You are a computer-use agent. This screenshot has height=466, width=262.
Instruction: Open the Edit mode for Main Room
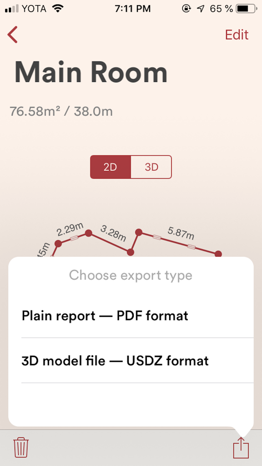pyautogui.click(x=236, y=35)
